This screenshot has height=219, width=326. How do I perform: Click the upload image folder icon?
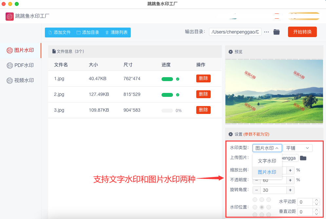[x=303, y=158]
